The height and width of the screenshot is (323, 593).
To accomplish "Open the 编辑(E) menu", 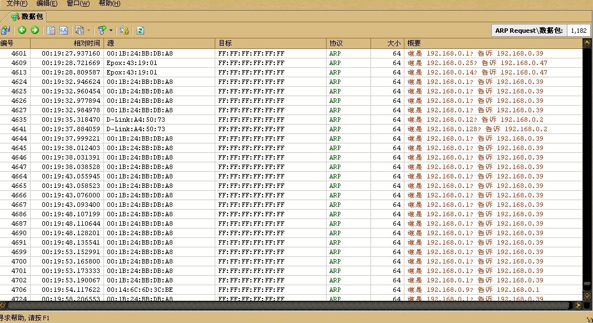I will coord(47,3).
